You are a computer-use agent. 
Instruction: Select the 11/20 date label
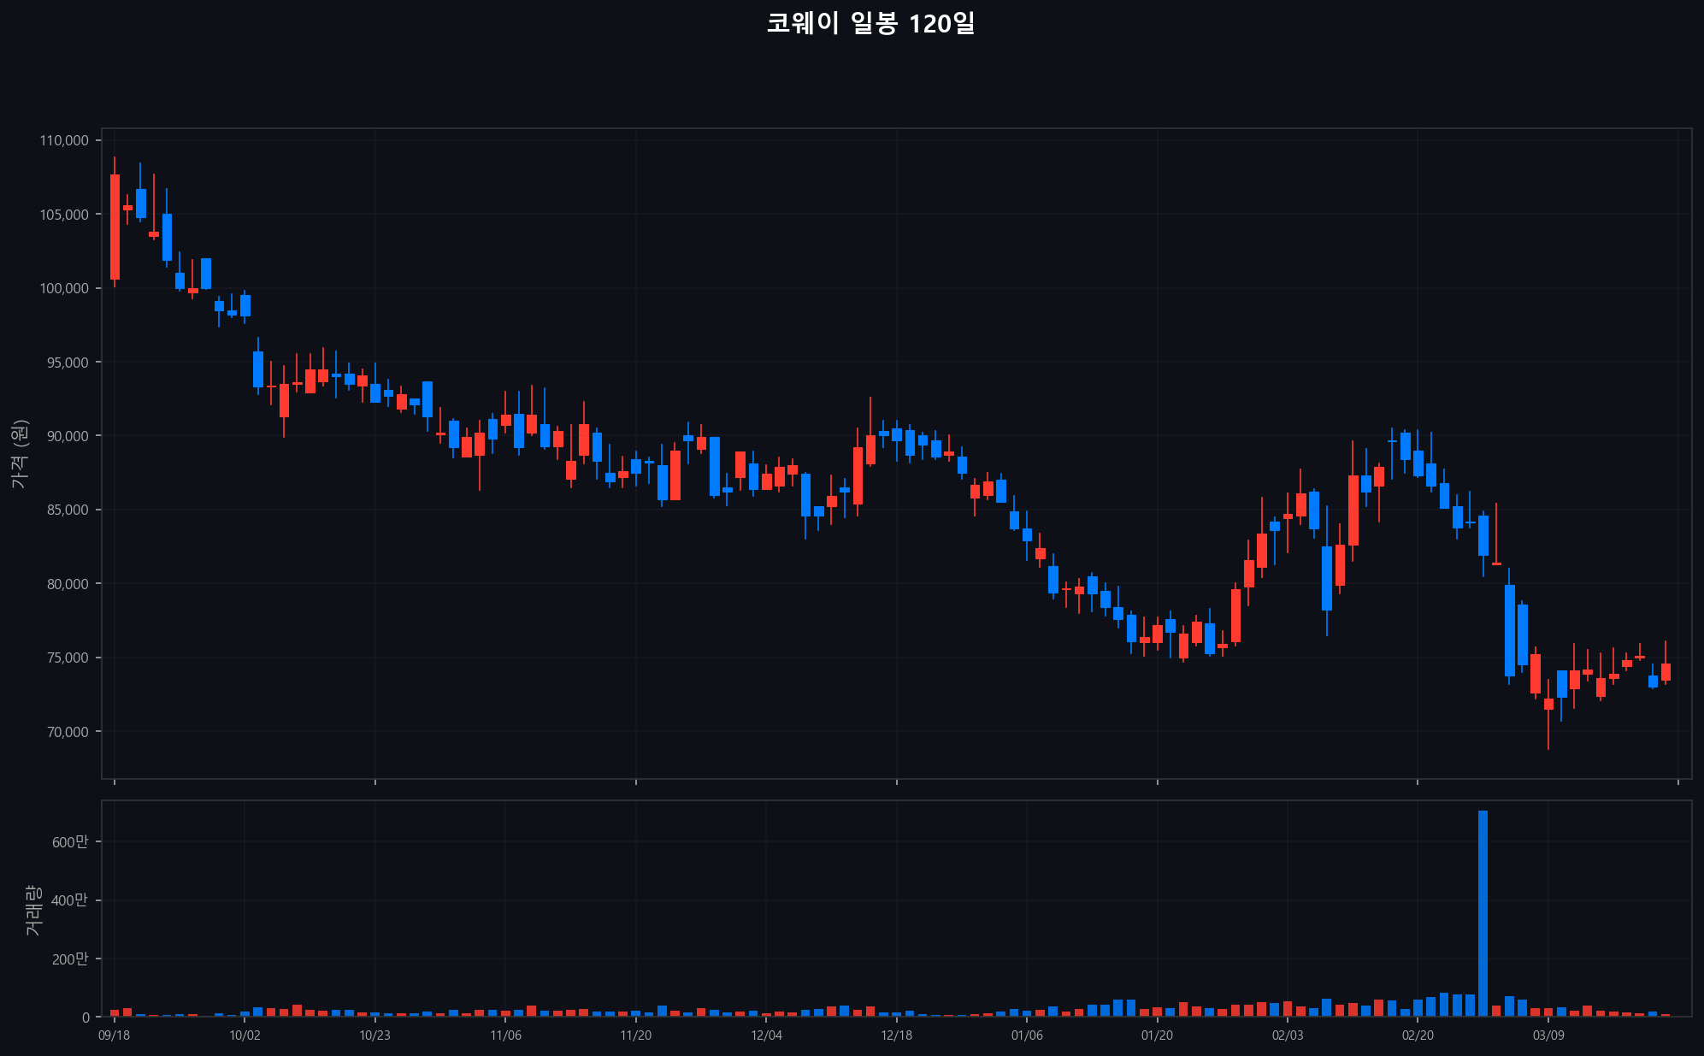tap(635, 1036)
